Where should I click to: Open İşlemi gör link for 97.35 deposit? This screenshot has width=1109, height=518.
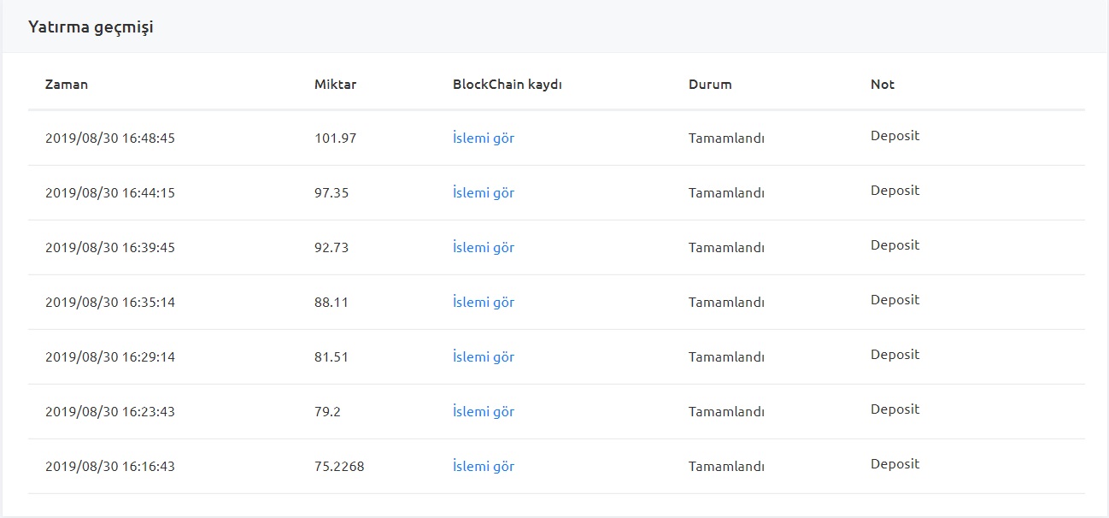pos(484,192)
